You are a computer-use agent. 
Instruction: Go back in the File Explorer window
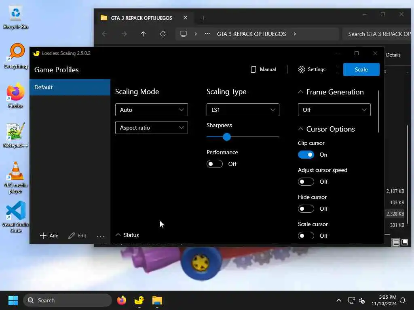pyautogui.click(x=105, y=34)
